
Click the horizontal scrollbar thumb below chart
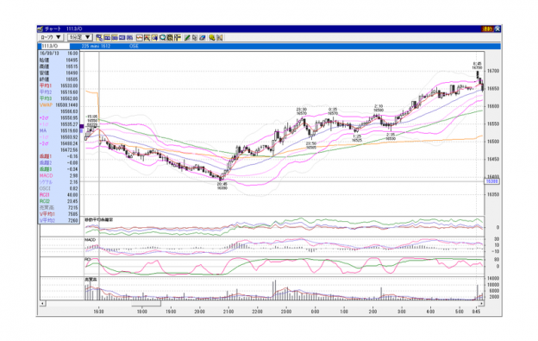[x=147, y=304]
